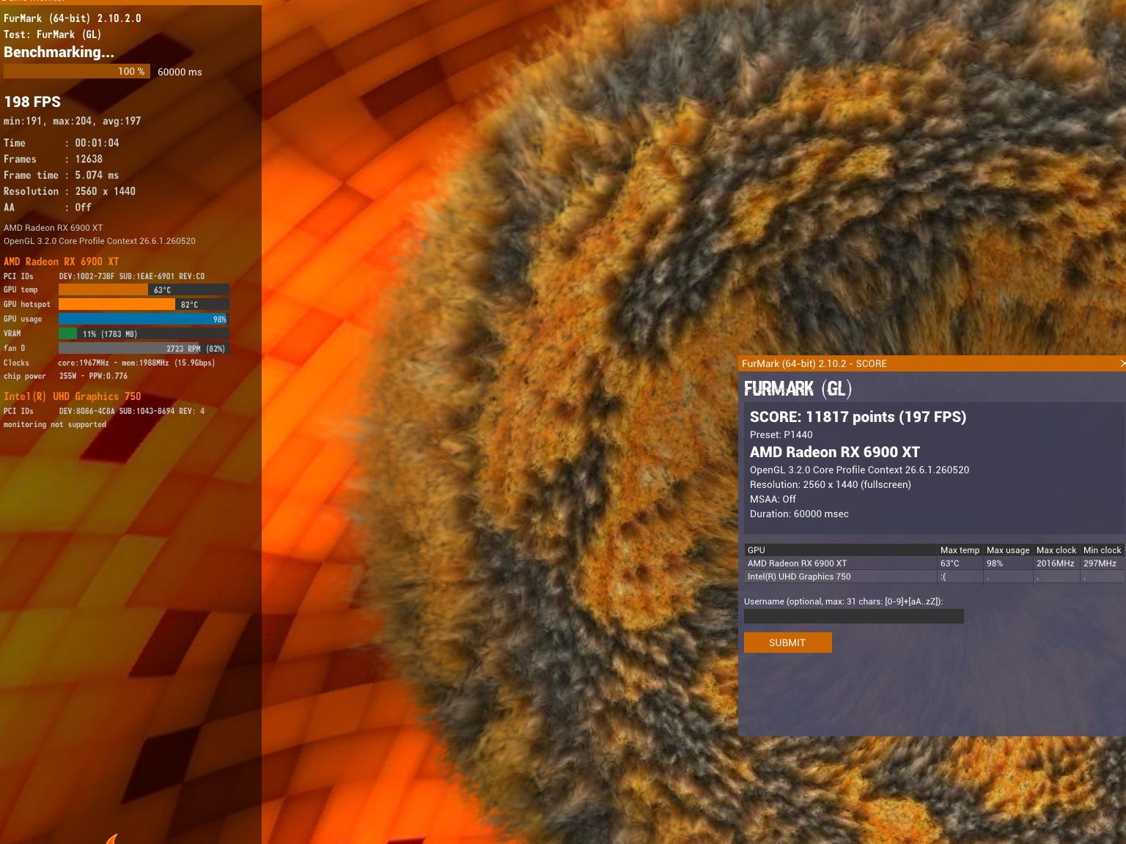Click the 'Max temp' column header
Viewport: 1126px width, 844px height.
tap(960, 550)
